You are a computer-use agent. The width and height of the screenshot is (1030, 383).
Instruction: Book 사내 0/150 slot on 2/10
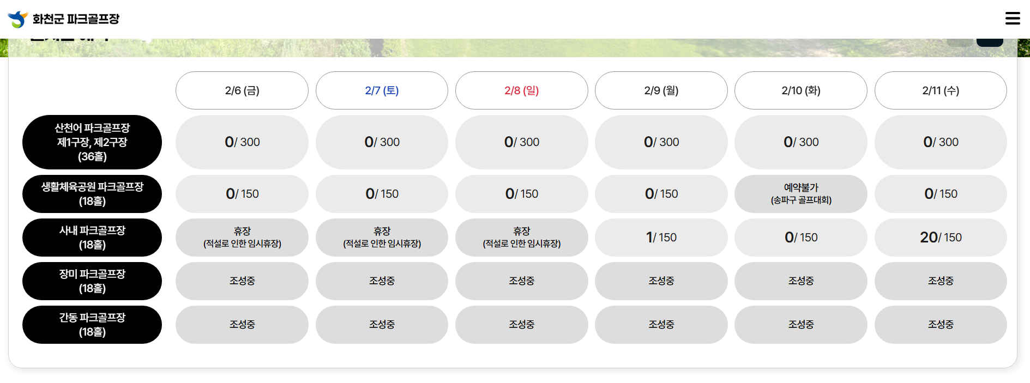click(x=801, y=238)
